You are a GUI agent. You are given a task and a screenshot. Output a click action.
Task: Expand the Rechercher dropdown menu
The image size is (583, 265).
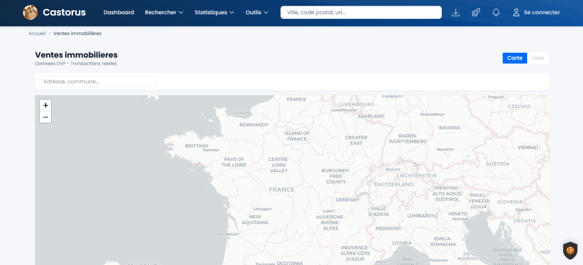pyautogui.click(x=164, y=13)
